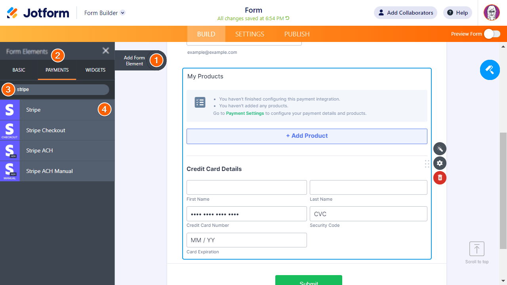507x285 pixels.
Task: Open the Form Designer paint roller
Action: [490, 70]
